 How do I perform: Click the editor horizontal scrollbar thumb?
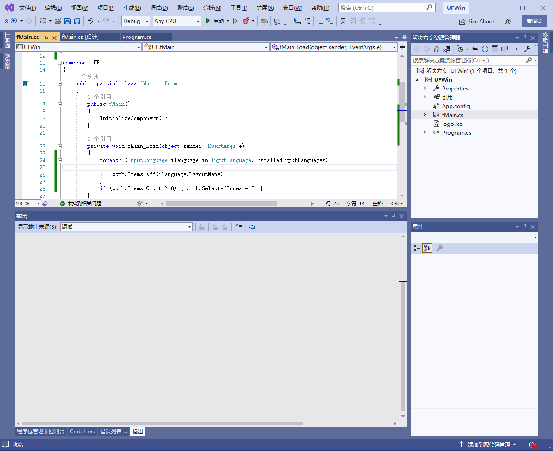[221, 203]
